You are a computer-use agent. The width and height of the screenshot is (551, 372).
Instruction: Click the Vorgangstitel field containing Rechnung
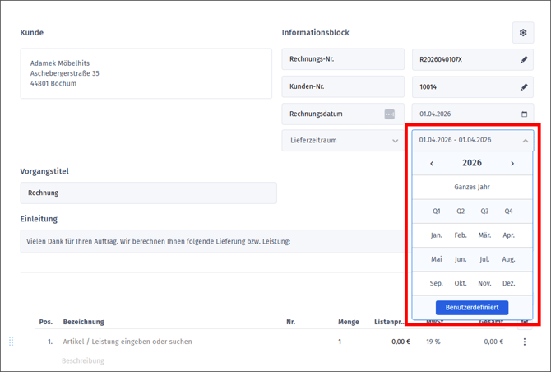click(x=148, y=193)
